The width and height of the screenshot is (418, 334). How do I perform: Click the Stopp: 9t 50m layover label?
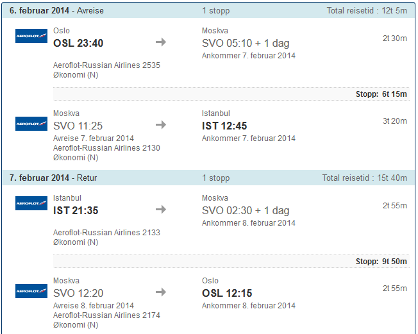point(381,262)
